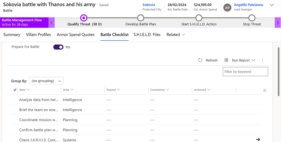Click the Battle Management Flow label

pos(22,20)
